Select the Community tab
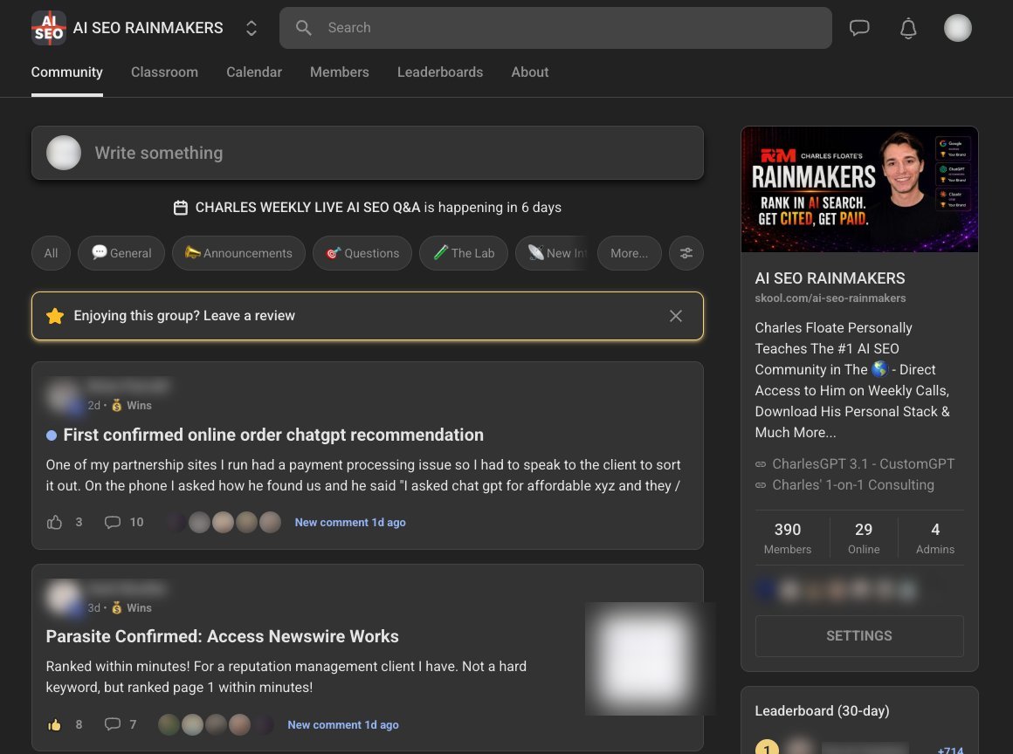1013x754 pixels. [x=66, y=72]
